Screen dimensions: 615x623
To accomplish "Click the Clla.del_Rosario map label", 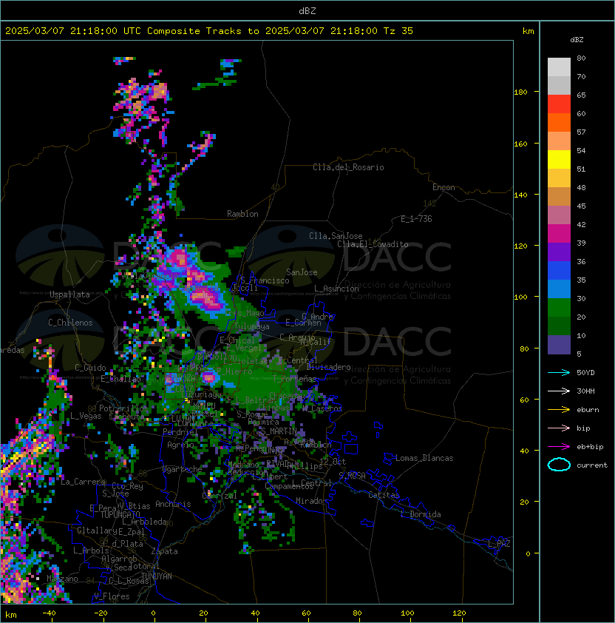I will (348, 167).
